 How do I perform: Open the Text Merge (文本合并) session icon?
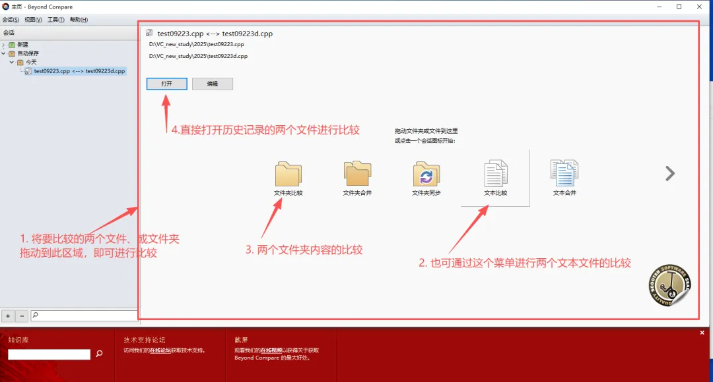click(564, 178)
